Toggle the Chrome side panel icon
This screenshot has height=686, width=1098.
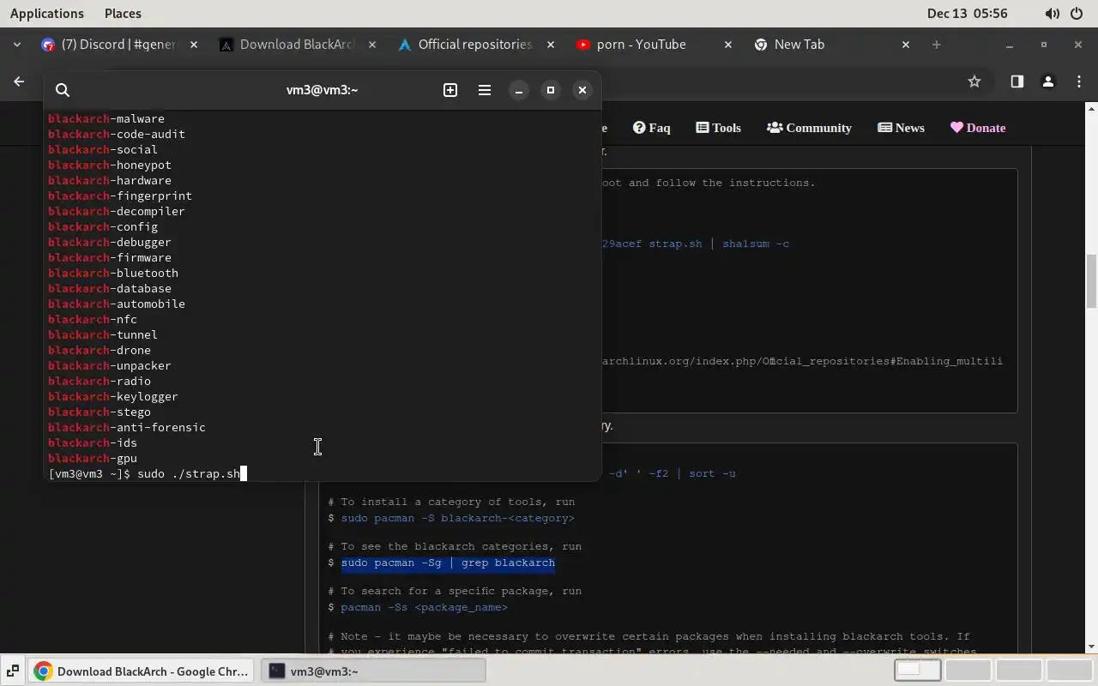[x=1017, y=81]
